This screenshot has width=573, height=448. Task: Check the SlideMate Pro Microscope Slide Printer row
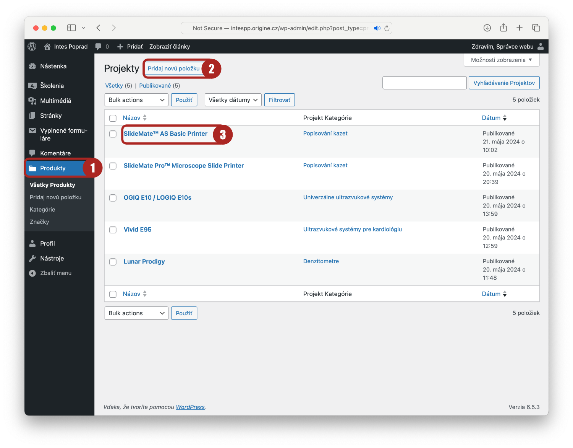(x=113, y=166)
